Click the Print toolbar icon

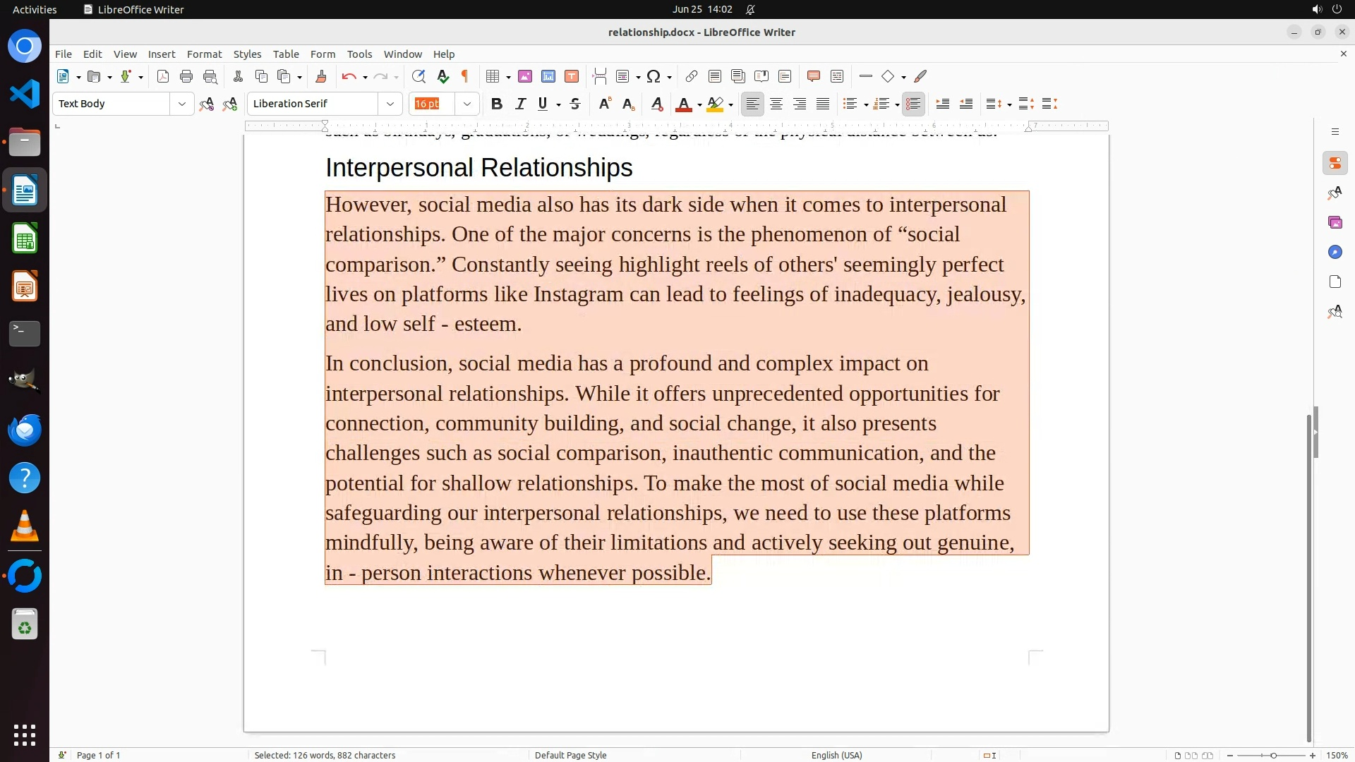pyautogui.click(x=186, y=76)
